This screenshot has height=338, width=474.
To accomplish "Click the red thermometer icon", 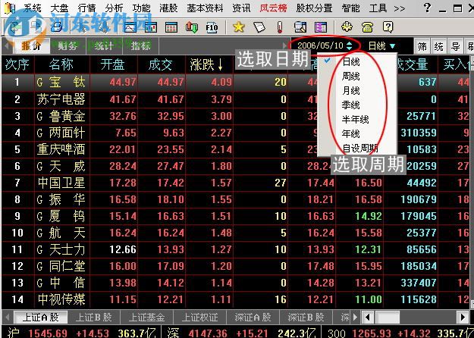I will (x=280, y=27).
